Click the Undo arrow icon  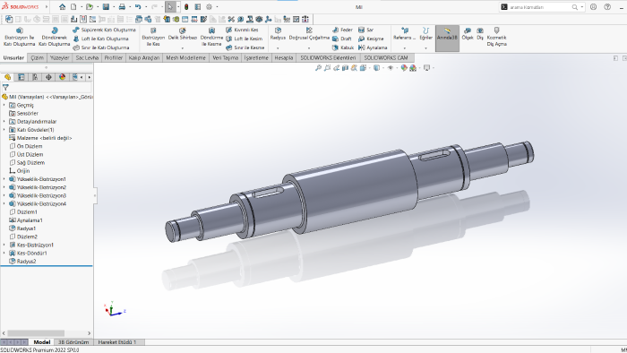[x=138, y=7]
